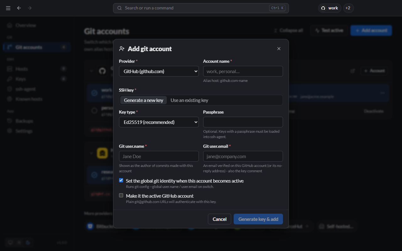The height and width of the screenshot is (251, 402).
Task: Open the Key type dropdown
Action: (159, 122)
